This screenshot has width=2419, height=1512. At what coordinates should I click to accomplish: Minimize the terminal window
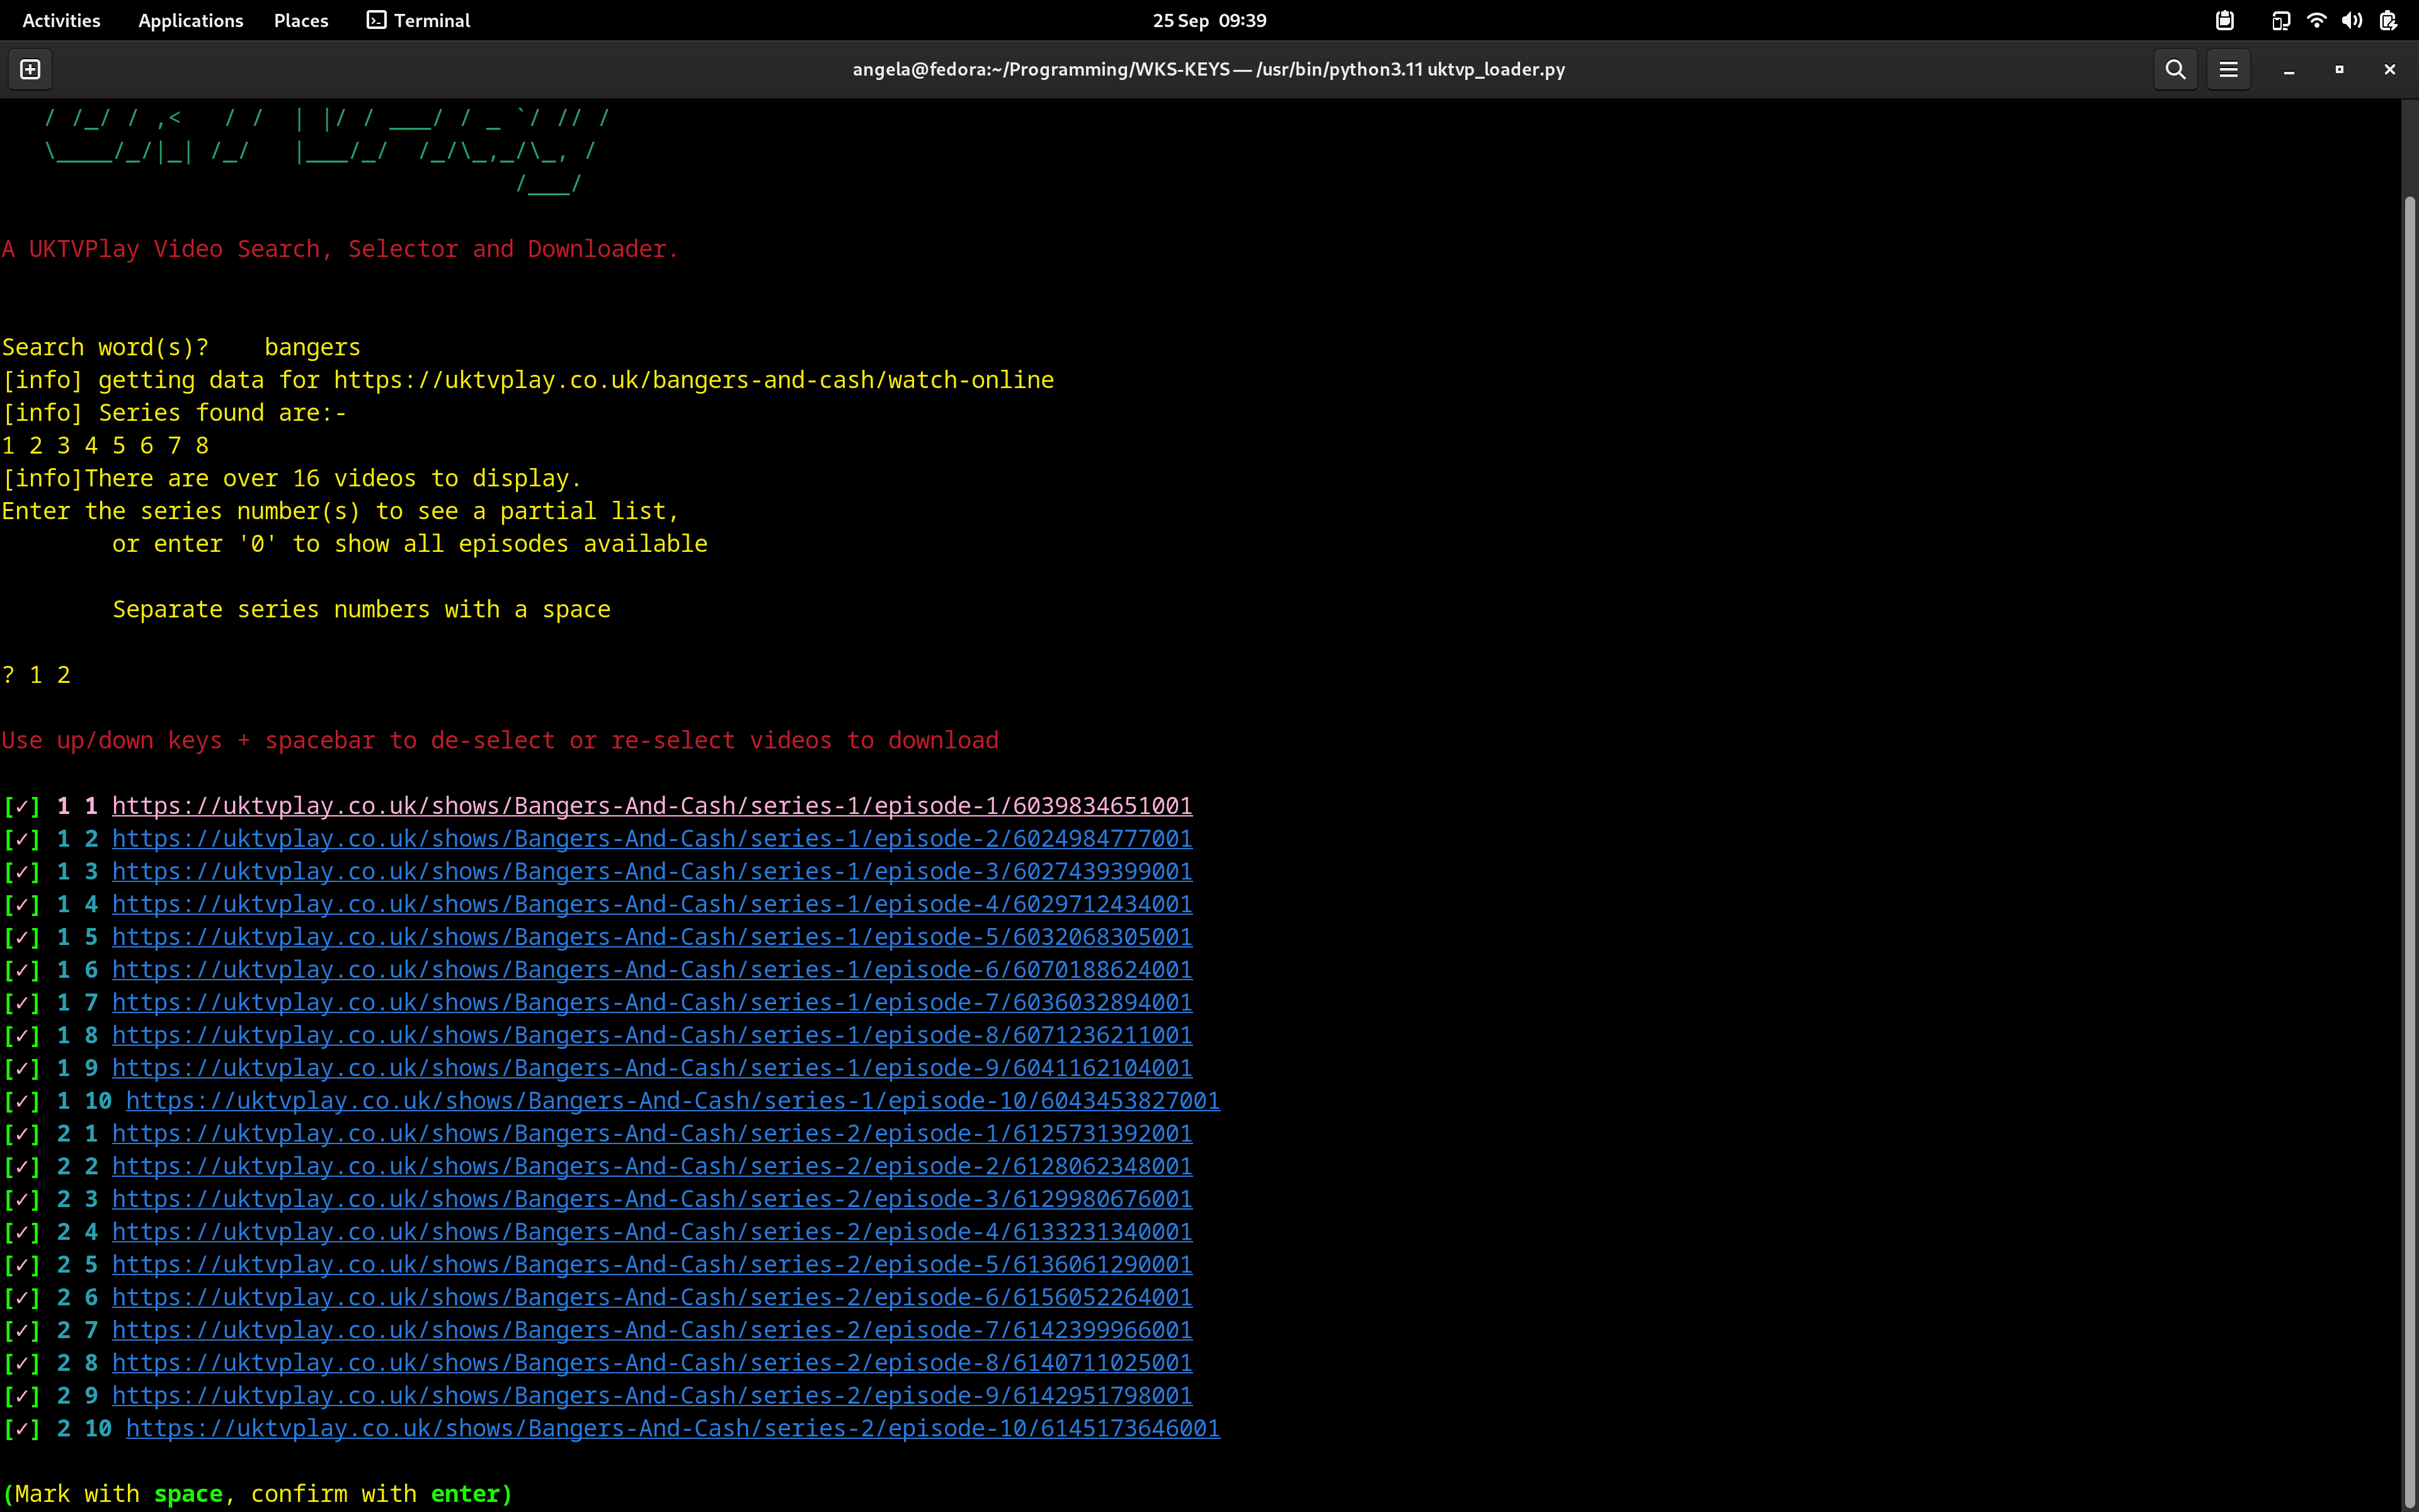(2288, 69)
